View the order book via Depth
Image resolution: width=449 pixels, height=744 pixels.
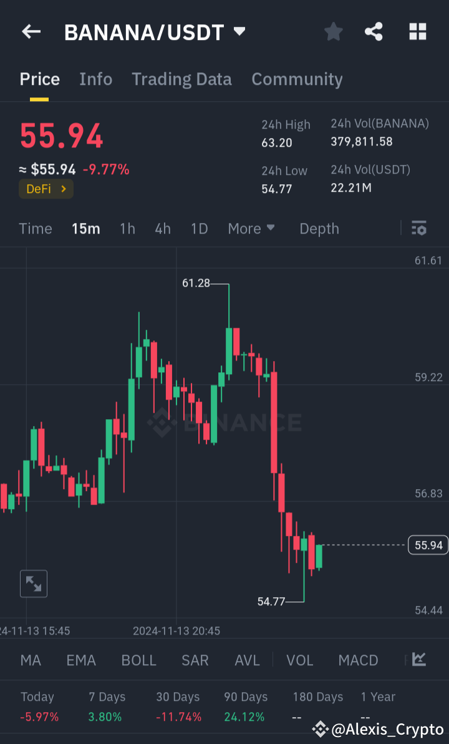[x=319, y=229]
